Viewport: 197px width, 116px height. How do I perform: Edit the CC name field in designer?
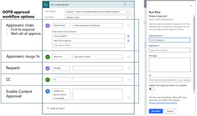61,80
